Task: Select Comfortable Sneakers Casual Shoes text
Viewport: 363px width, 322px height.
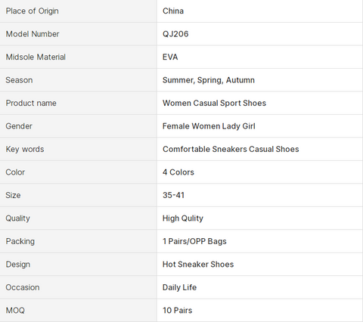Action: pyautogui.click(x=231, y=149)
